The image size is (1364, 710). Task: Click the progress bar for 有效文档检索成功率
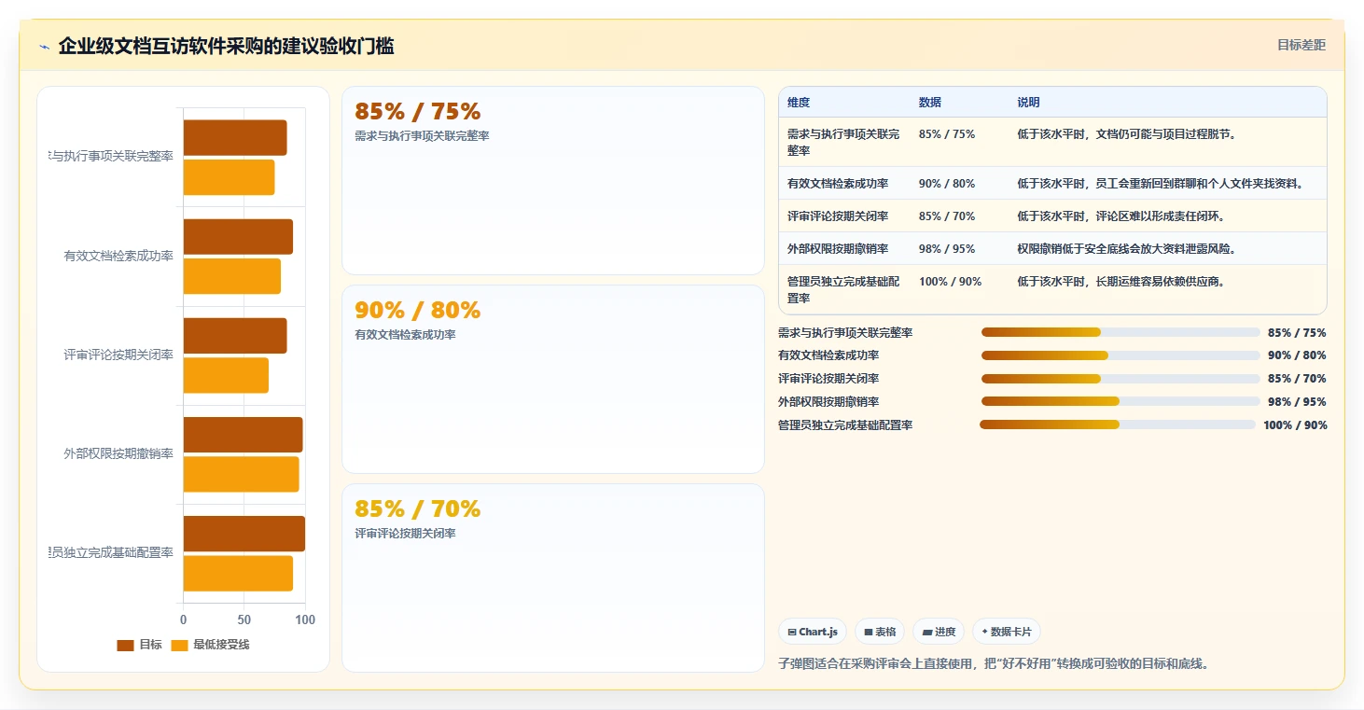tap(1120, 355)
